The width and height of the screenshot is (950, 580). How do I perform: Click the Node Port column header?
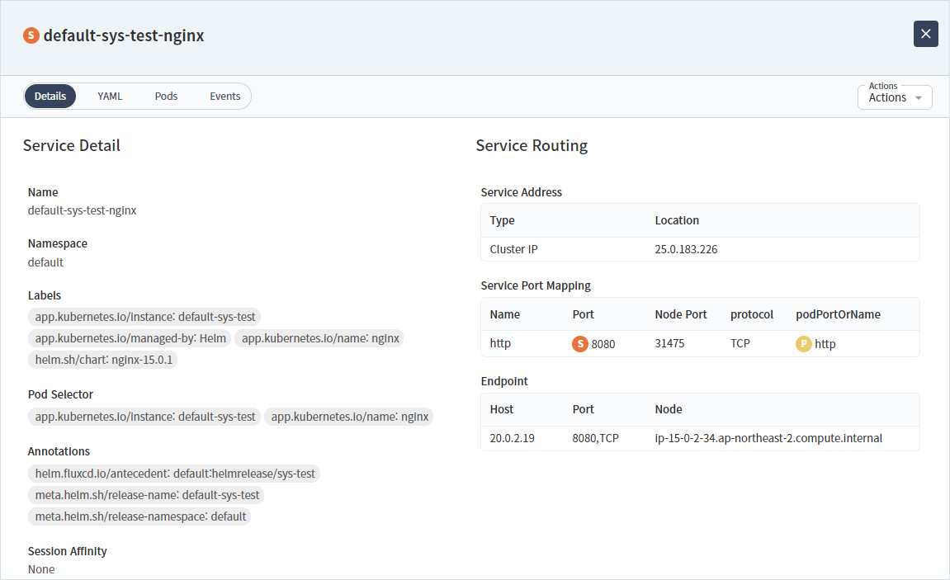click(x=680, y=314)
